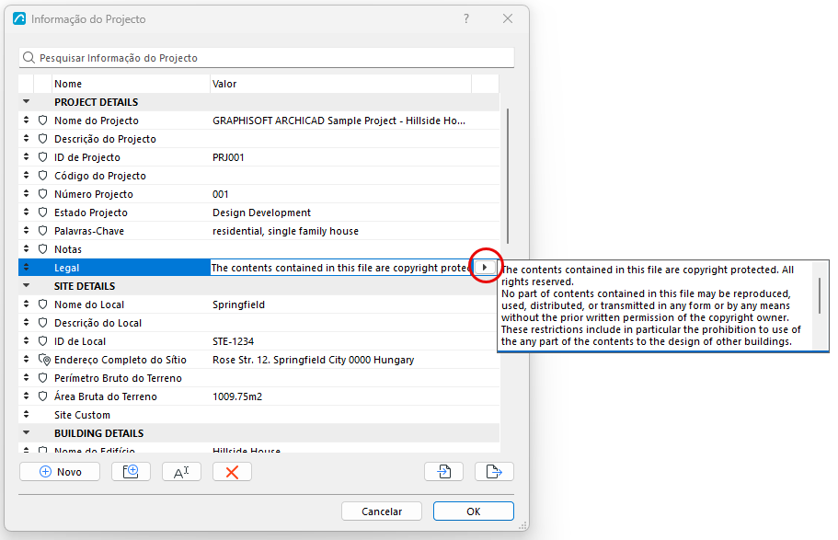The image size is (838, 540).
Task: Click the import project info icon
Action: tap(443, 472)
